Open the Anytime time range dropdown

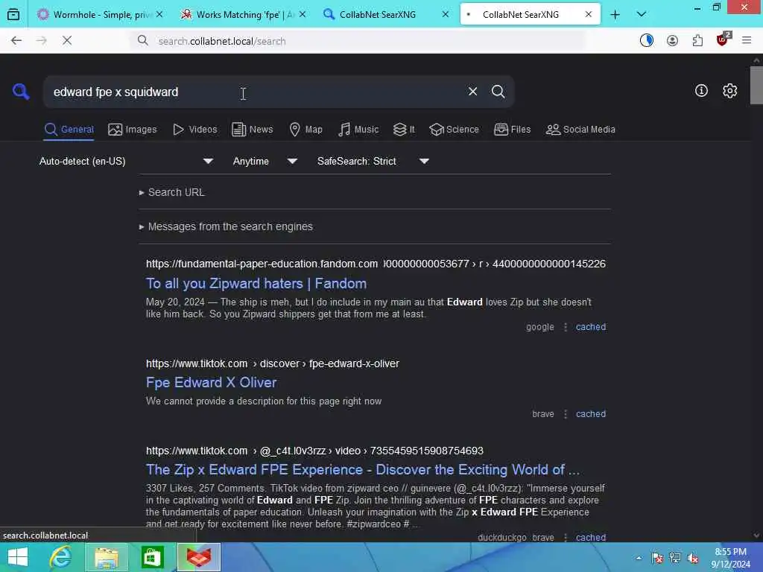pos(265,161)
